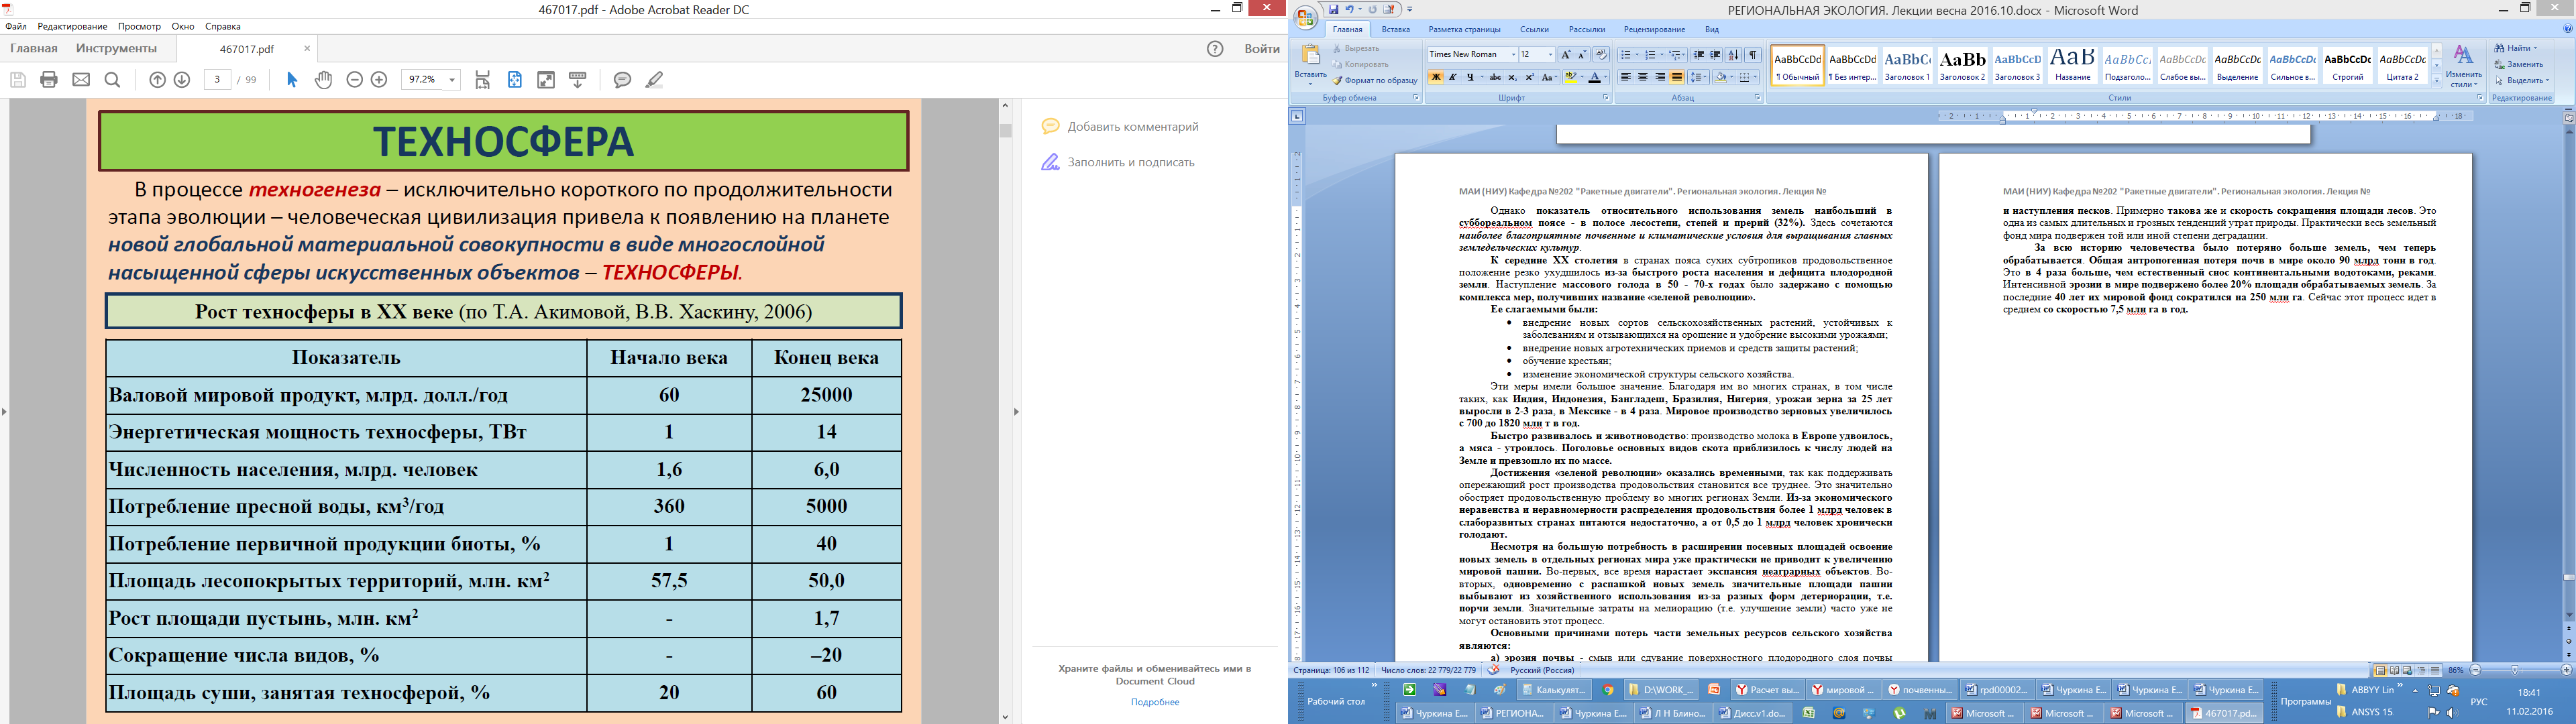
Task: Click the show paragraph marks ¶ icon
Action: (x=1753, y=55)
